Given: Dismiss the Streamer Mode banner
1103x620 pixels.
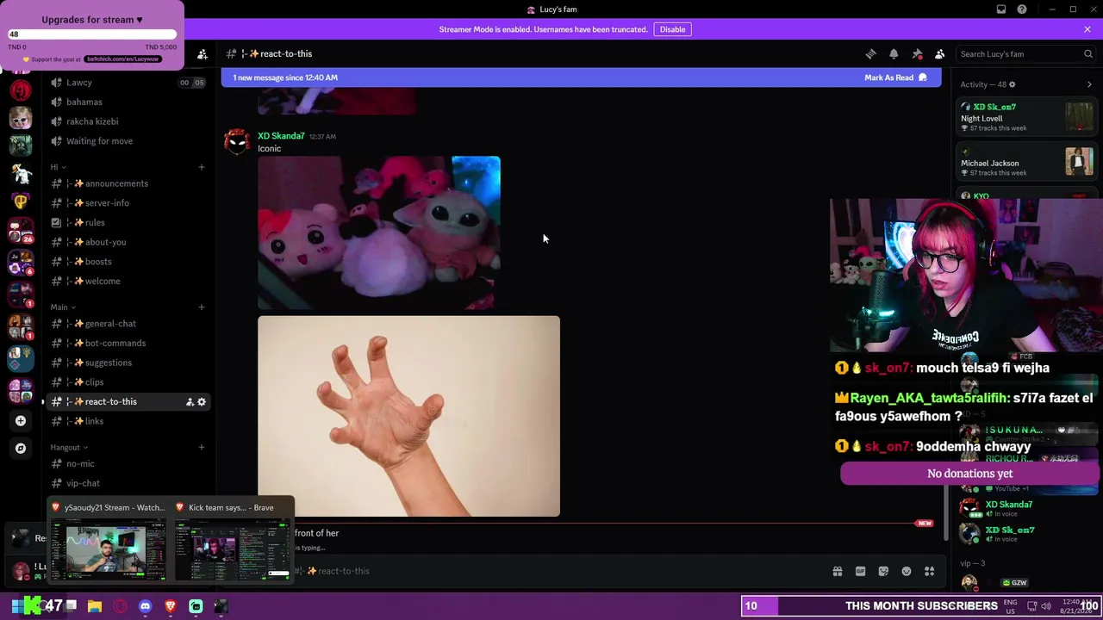Looking at the screenshot, I should (x=1087, y=29).
